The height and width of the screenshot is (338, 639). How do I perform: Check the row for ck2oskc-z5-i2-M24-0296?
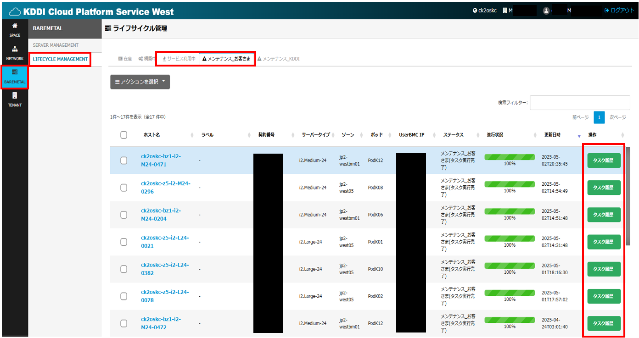click(123, 188)
